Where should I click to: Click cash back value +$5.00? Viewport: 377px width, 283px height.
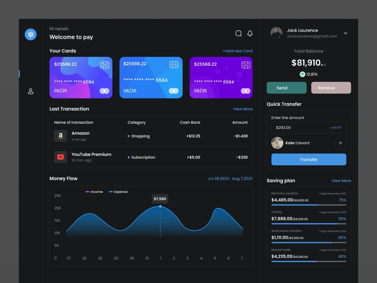tap(193, 157)
